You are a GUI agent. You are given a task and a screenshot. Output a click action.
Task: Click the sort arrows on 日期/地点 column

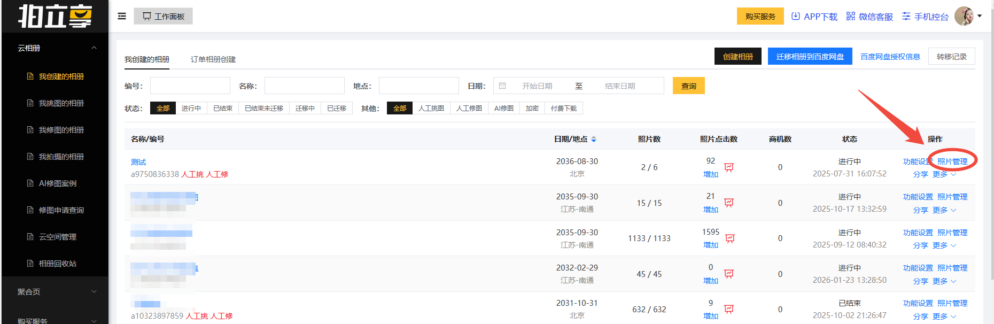[594, 139]
